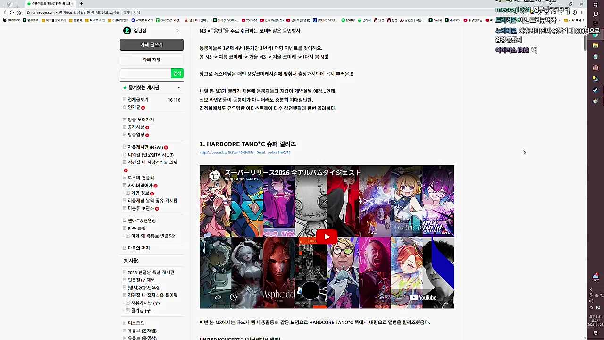Image resolution: width=604 pixels, height=340 pixels.
Task: Open 리듬게임 날먹 공유 게시판
Action: [152, 201]
